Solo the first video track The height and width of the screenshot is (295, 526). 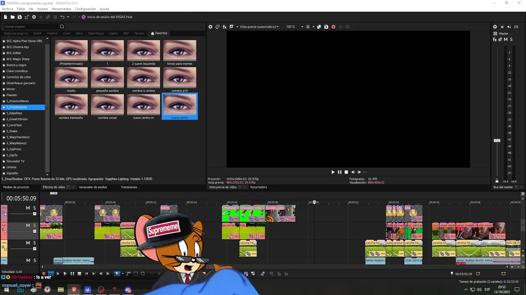(x=35, y=208)
